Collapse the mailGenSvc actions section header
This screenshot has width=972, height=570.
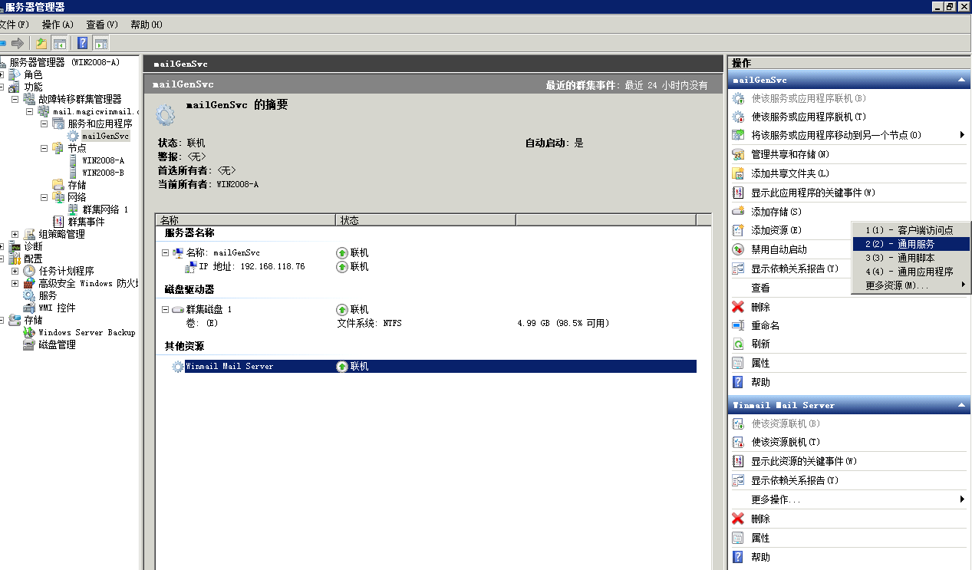click(960, 80)
